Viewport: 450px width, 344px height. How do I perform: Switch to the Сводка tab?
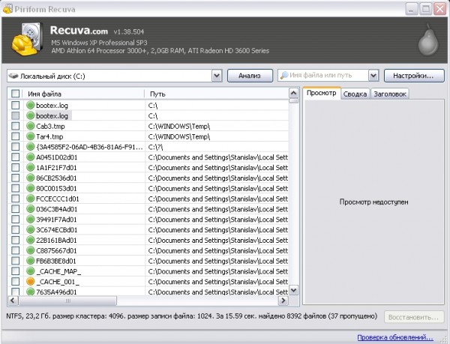[355, 94]
